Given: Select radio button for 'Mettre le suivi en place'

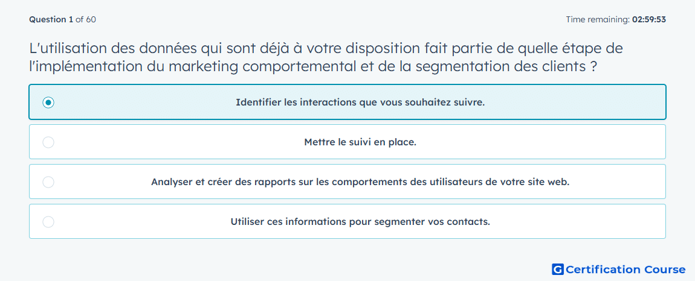Looking at the screenshot, I should pos(48,142).
